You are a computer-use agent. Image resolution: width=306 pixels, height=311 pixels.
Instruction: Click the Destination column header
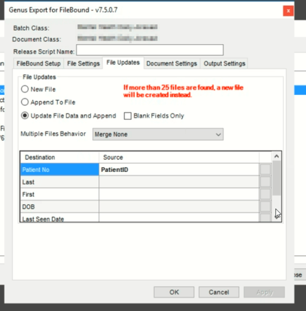pyautogui.click(x=60, y=158)
